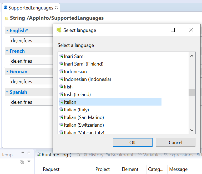This screenshot has height=174, width=202.
Task: Select Irish (Ireland) language entry
Action: (x=77, y=95)
